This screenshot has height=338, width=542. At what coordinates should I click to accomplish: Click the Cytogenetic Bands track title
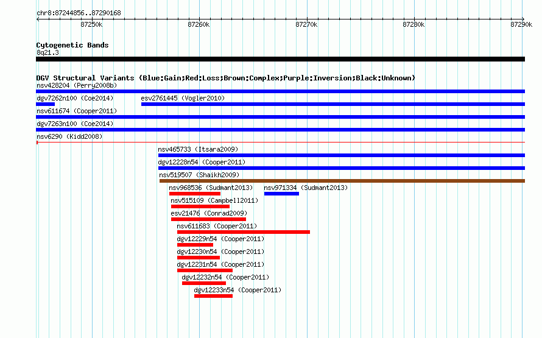[72, 45]
